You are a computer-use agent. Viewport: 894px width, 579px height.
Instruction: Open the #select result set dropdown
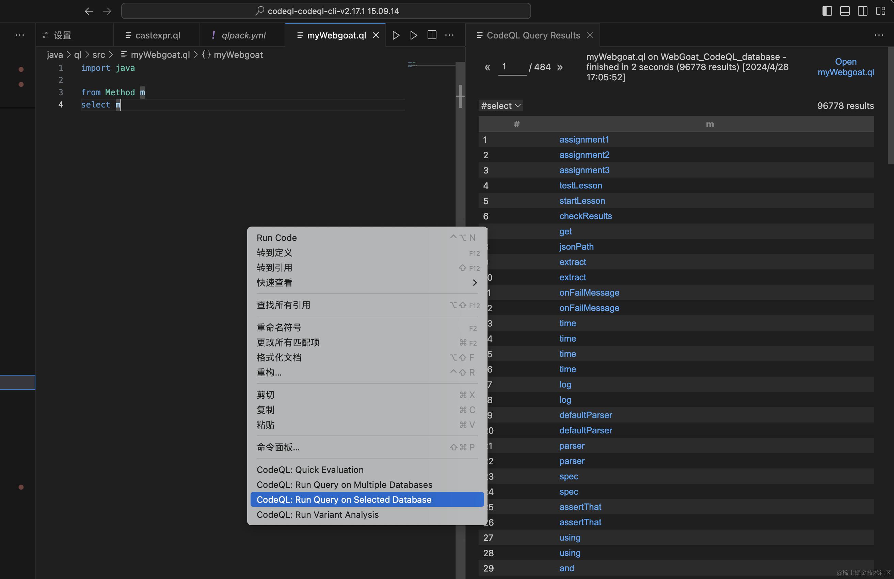coord(500,106)
